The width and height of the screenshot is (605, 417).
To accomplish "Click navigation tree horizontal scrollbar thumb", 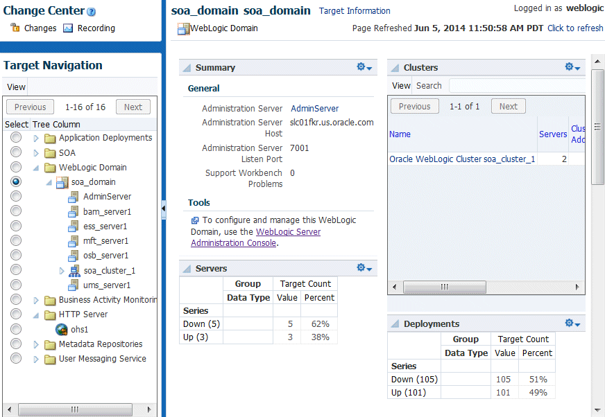I will [75, 409].
